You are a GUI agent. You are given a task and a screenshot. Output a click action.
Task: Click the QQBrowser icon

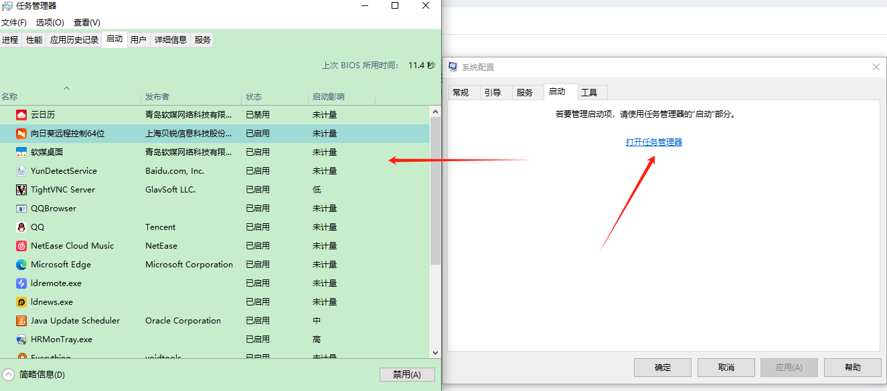pyautogui.click(x=21, y=209)
